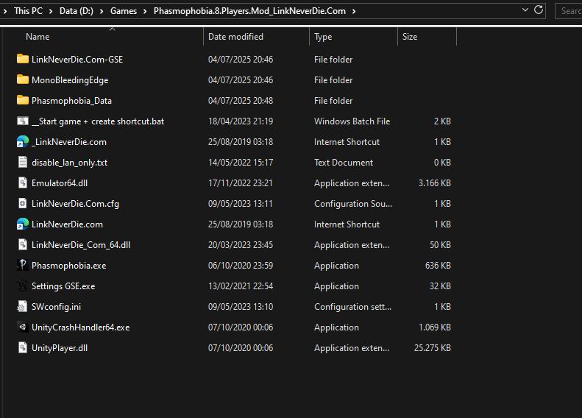582x418 pixels.
Task: Select the disable_lan_only.txt document icon
Action: pyautogui.click(x=23, y=162)
